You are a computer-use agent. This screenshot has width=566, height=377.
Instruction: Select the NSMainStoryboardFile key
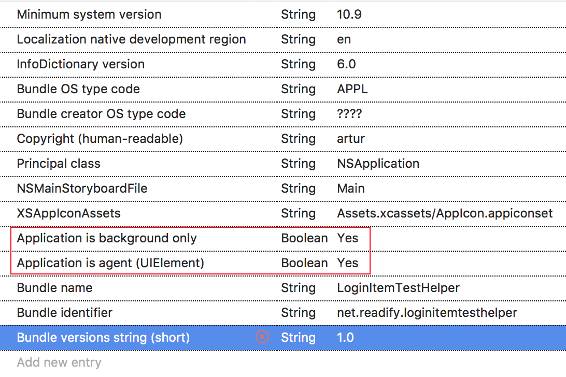[x=82, y=189]
